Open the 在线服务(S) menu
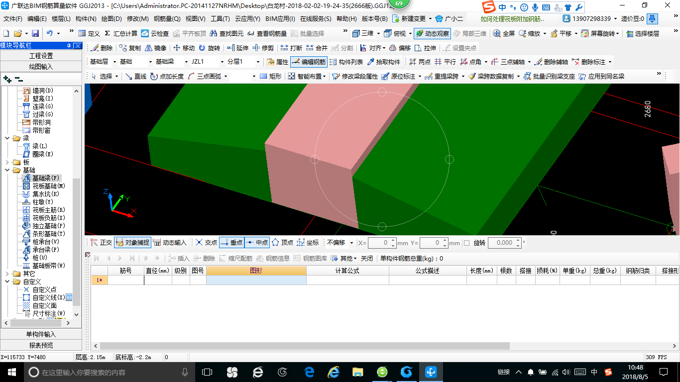 (316, 19)
